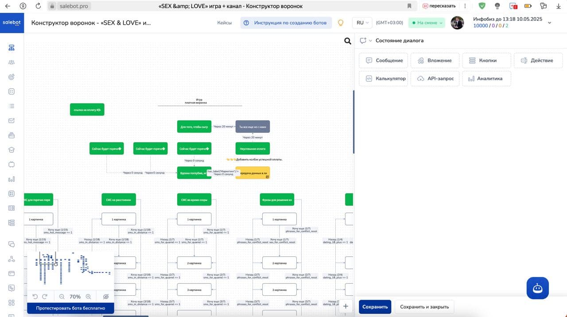Open the funnel builder icon in sidebar
This screenshot has height=317, width=567.
click(x=12, y=48)
